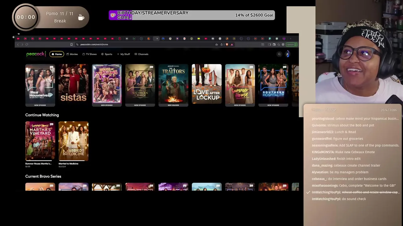Open the Southern Hospitality poster
The image size is (403, 226).
tap(273, 85)
